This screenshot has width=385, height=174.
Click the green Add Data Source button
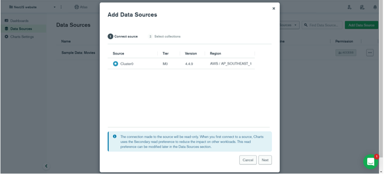point(361,25)
